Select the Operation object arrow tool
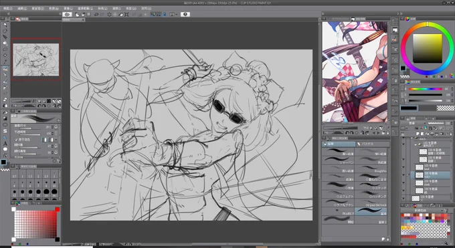This screenshot has height=248, width=455. coord(5,37)
